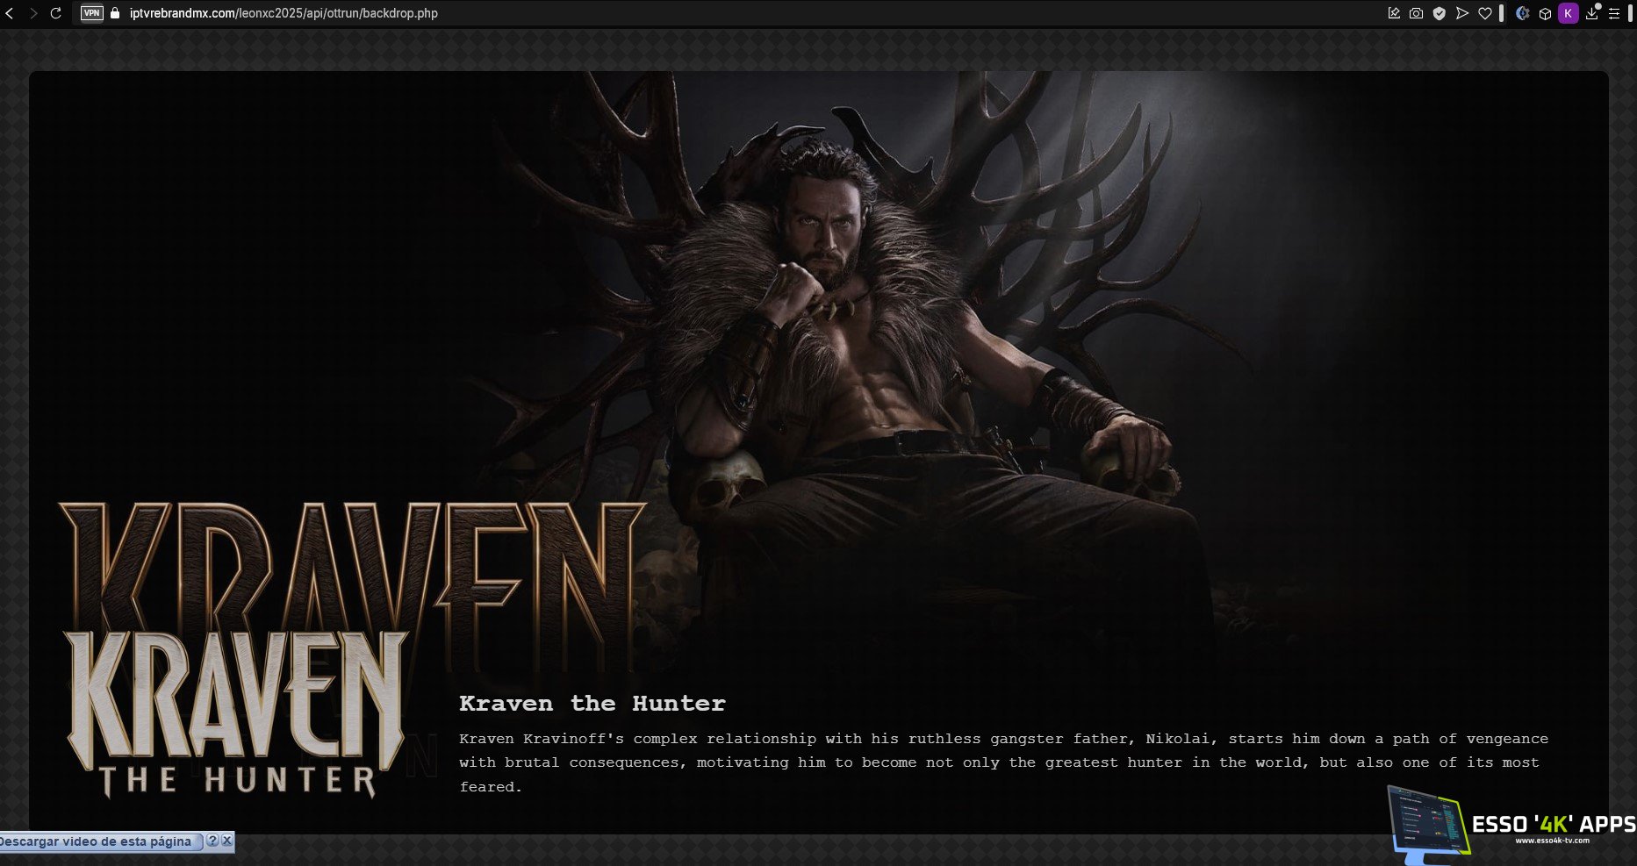Image resolution: width=1637 pixels, height=866 pixels.
Task: Click "Descargar video de esta página" button
Action: pyautogui.click(x=97, y=841)
